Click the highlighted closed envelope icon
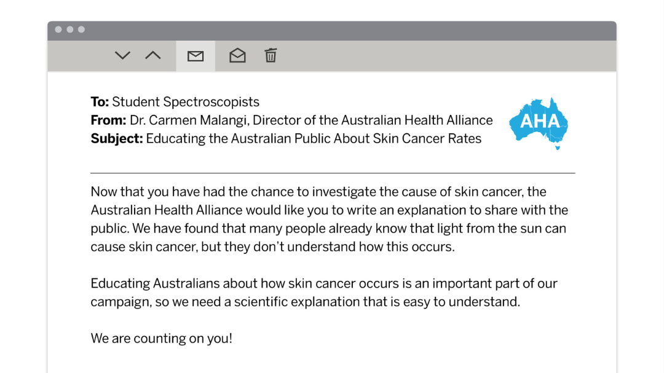This screenshot has width=664, height=373. pos(196,56)
